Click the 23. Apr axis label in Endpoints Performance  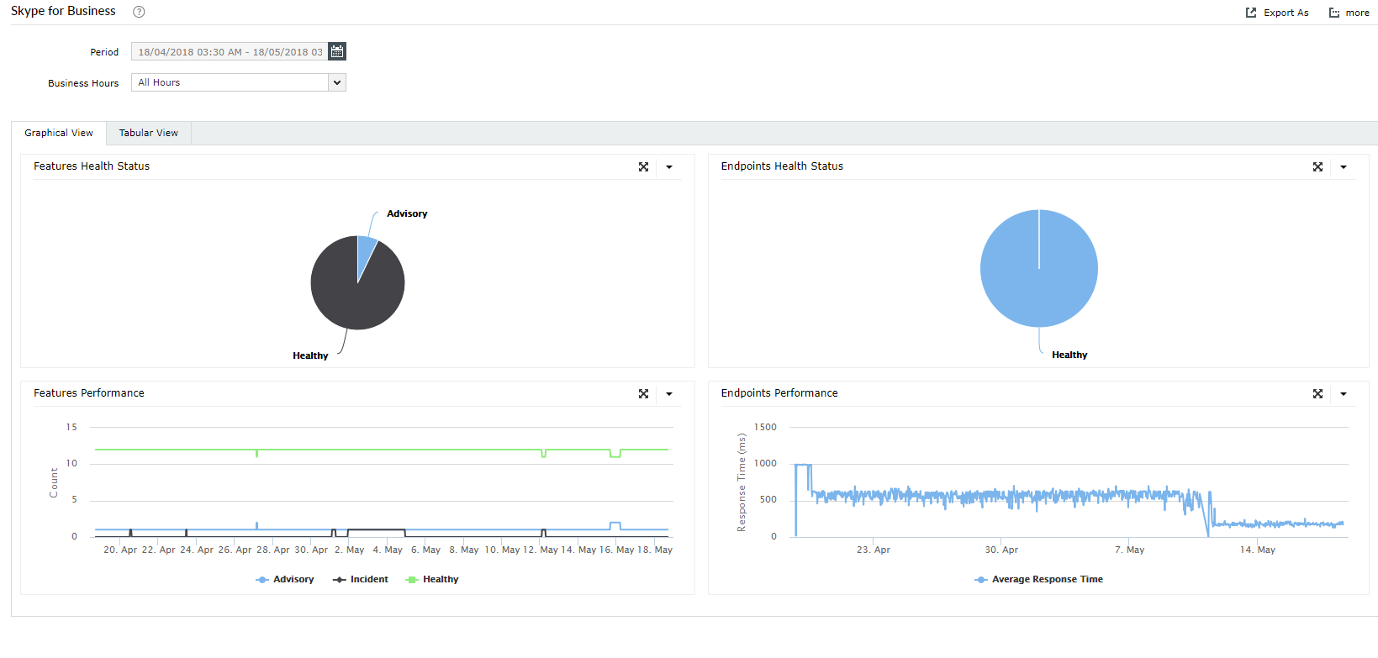874,550
